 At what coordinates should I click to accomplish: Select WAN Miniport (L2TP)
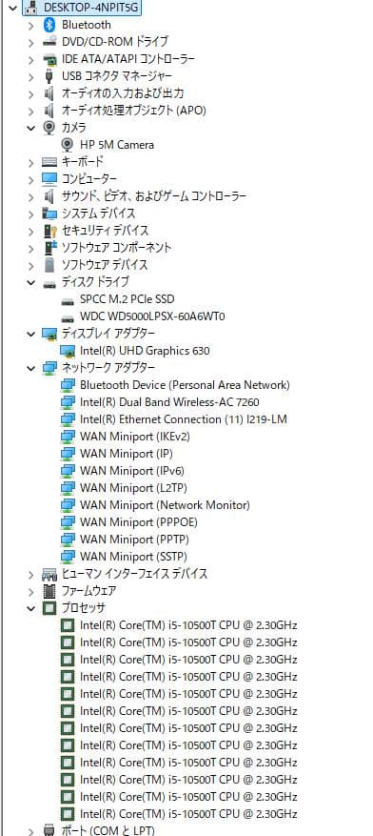[133, 487]
